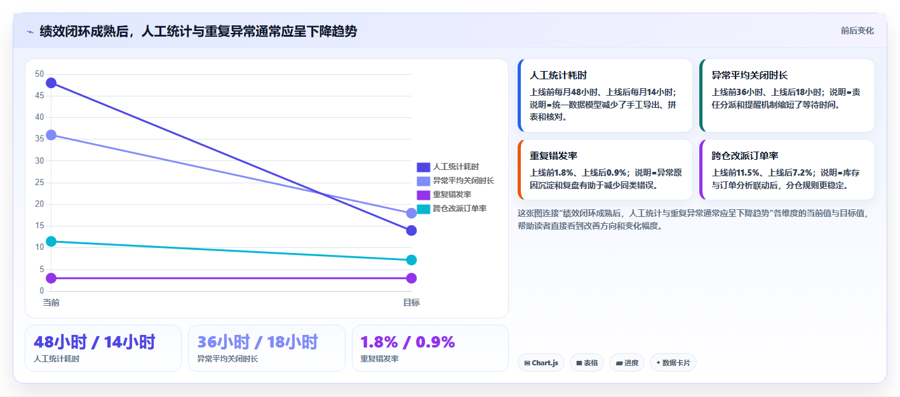Open the 跨仓改派订单率 description card
This screenshot has width=900, height=397.
pos(787,170)
